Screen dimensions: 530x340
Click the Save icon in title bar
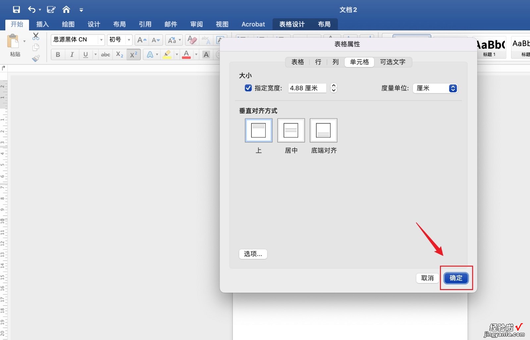tap(16, 10)
